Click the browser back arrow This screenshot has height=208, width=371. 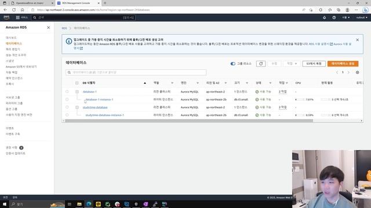coord(5,10)
